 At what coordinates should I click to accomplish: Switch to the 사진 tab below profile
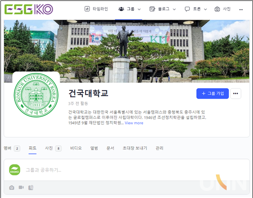coord(49,148)
